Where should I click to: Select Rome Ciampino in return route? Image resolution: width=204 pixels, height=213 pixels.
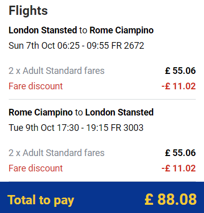41,112
